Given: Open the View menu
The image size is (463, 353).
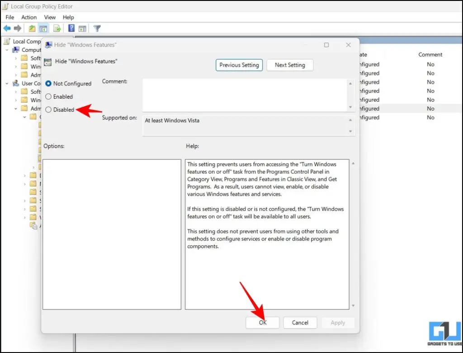Looking at the screenshot, I should tap(50, 17).
